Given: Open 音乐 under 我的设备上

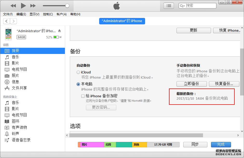Looking at the screenshot, I should click(x=32, y=103).
